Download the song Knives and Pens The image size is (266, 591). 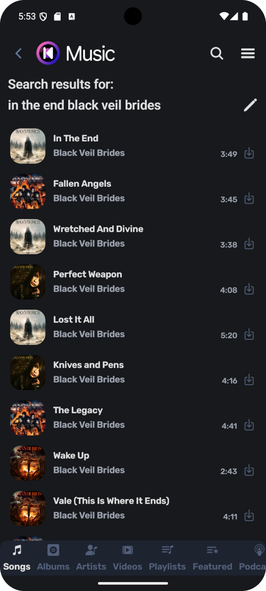tap(249, 380)
